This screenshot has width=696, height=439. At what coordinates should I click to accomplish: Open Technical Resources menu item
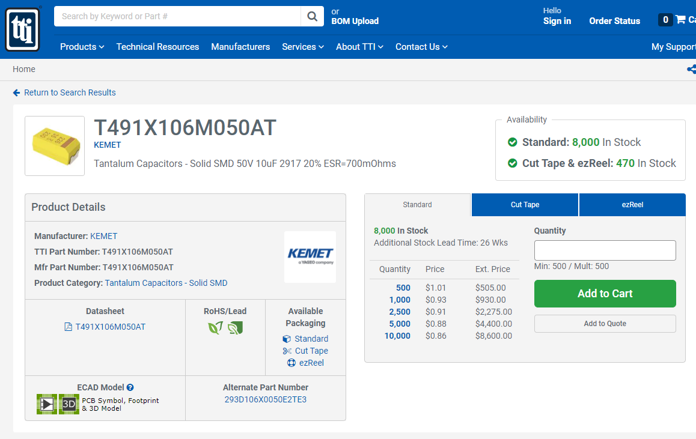point(157,47)
